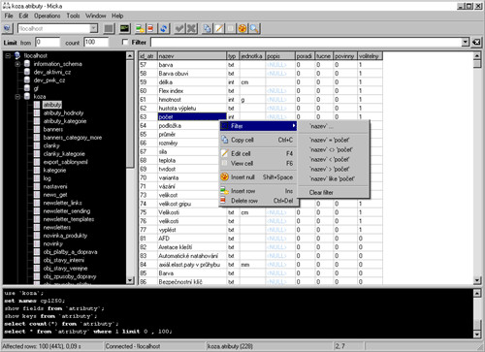Viewport: 485px width, 352px height.
Task: Open the File menu
Action: [9, 16]
